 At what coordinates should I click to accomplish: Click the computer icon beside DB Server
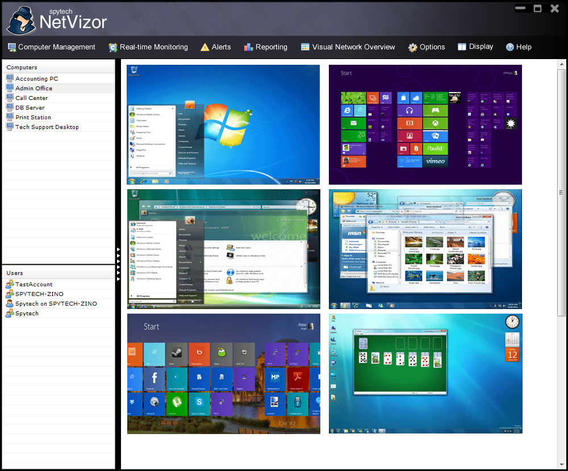10,107
